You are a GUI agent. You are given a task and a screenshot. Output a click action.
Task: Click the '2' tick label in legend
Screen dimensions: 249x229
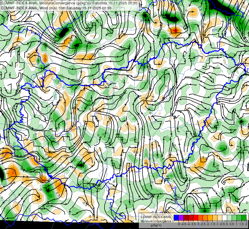pos(246,224)
